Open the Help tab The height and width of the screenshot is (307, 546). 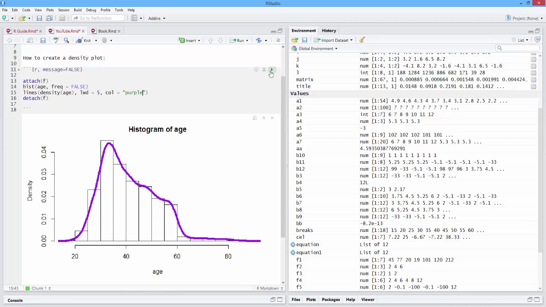(350, 300)
